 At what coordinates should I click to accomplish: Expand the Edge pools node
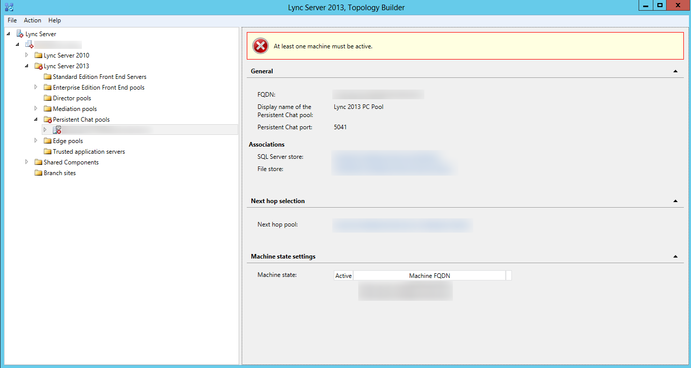coord(36,140)
